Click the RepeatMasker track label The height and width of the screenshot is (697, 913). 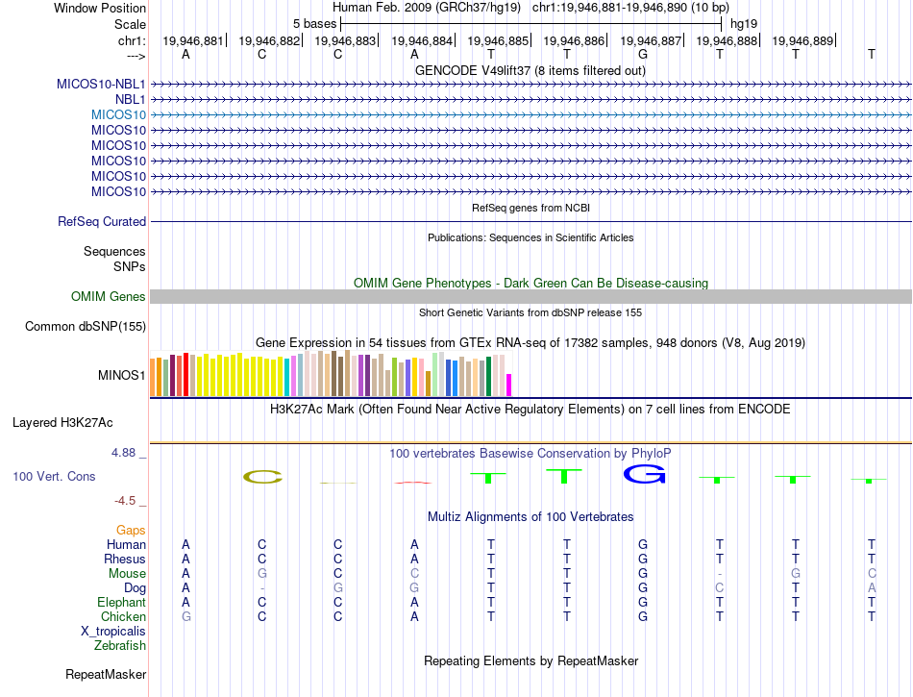(x=106, y=675)
